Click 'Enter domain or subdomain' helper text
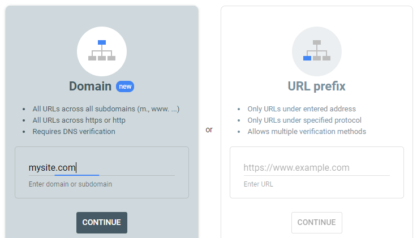This screenshot has width=417, height=238. [70, 184]
